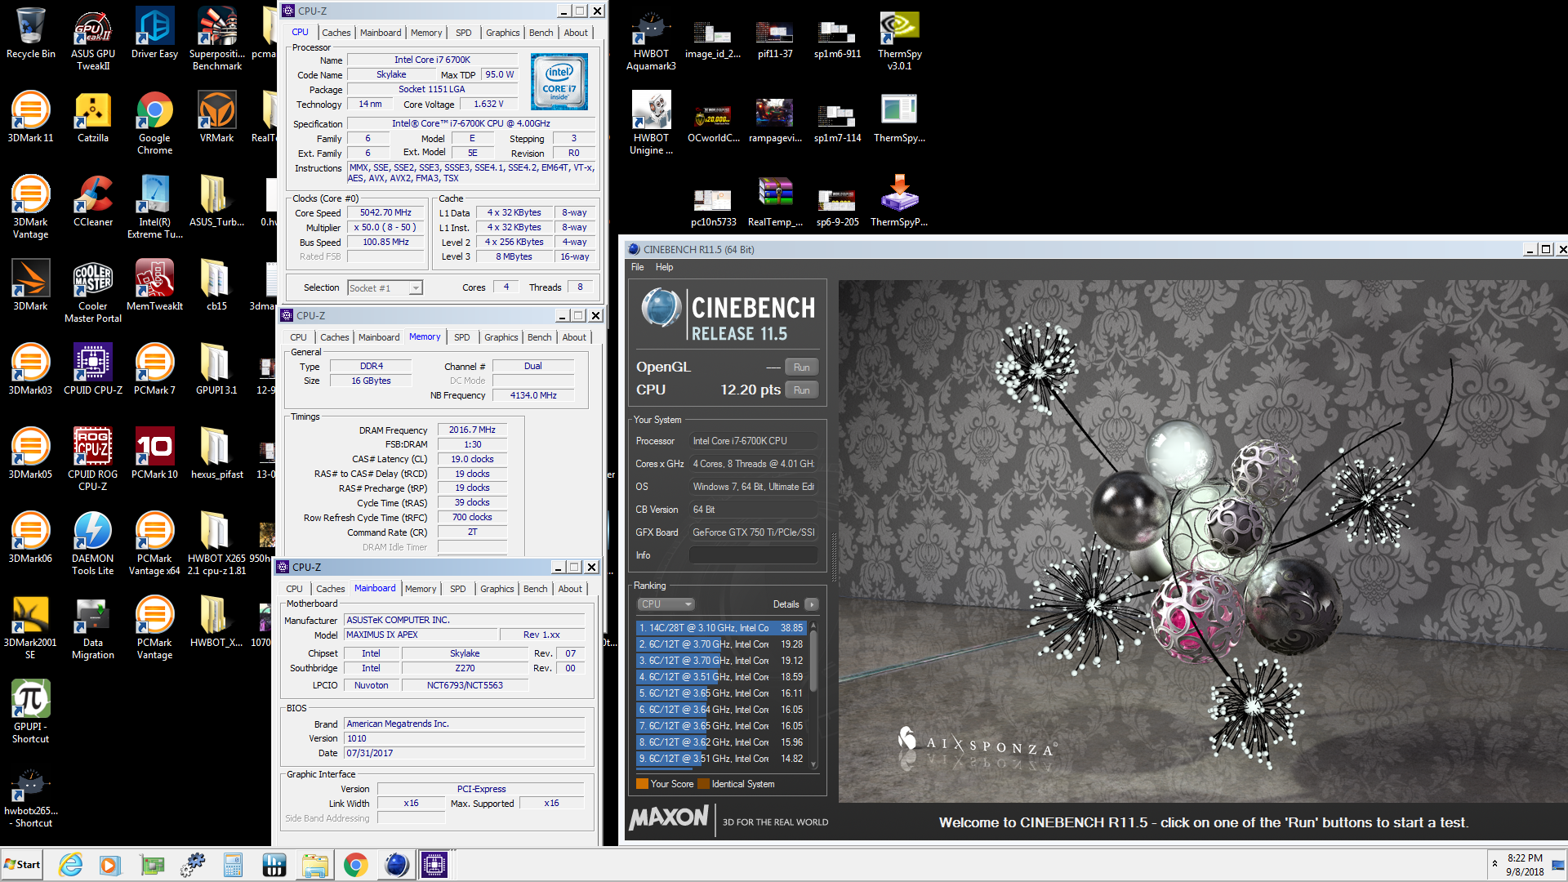This screenshot has width=1568, height=882.
Task: Click the MAXON logo link
Action: click(x=669, y=817)
